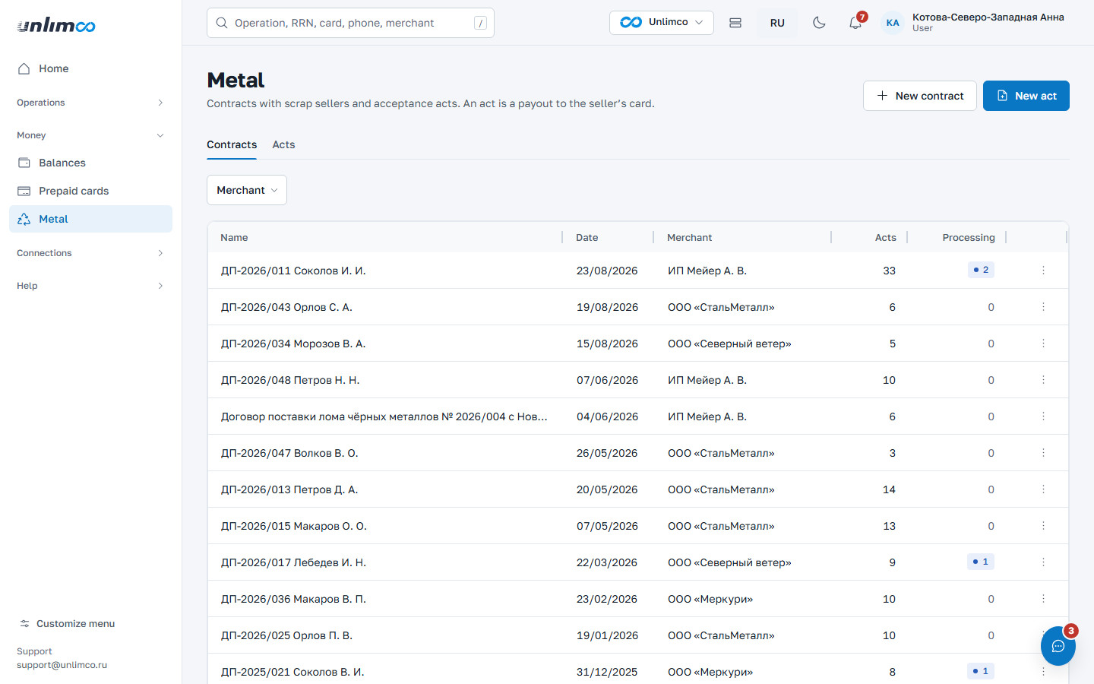Click the Customize menu sliders icon
Image resolution: width=1094 pixels, height=684 pixels.
24,624
